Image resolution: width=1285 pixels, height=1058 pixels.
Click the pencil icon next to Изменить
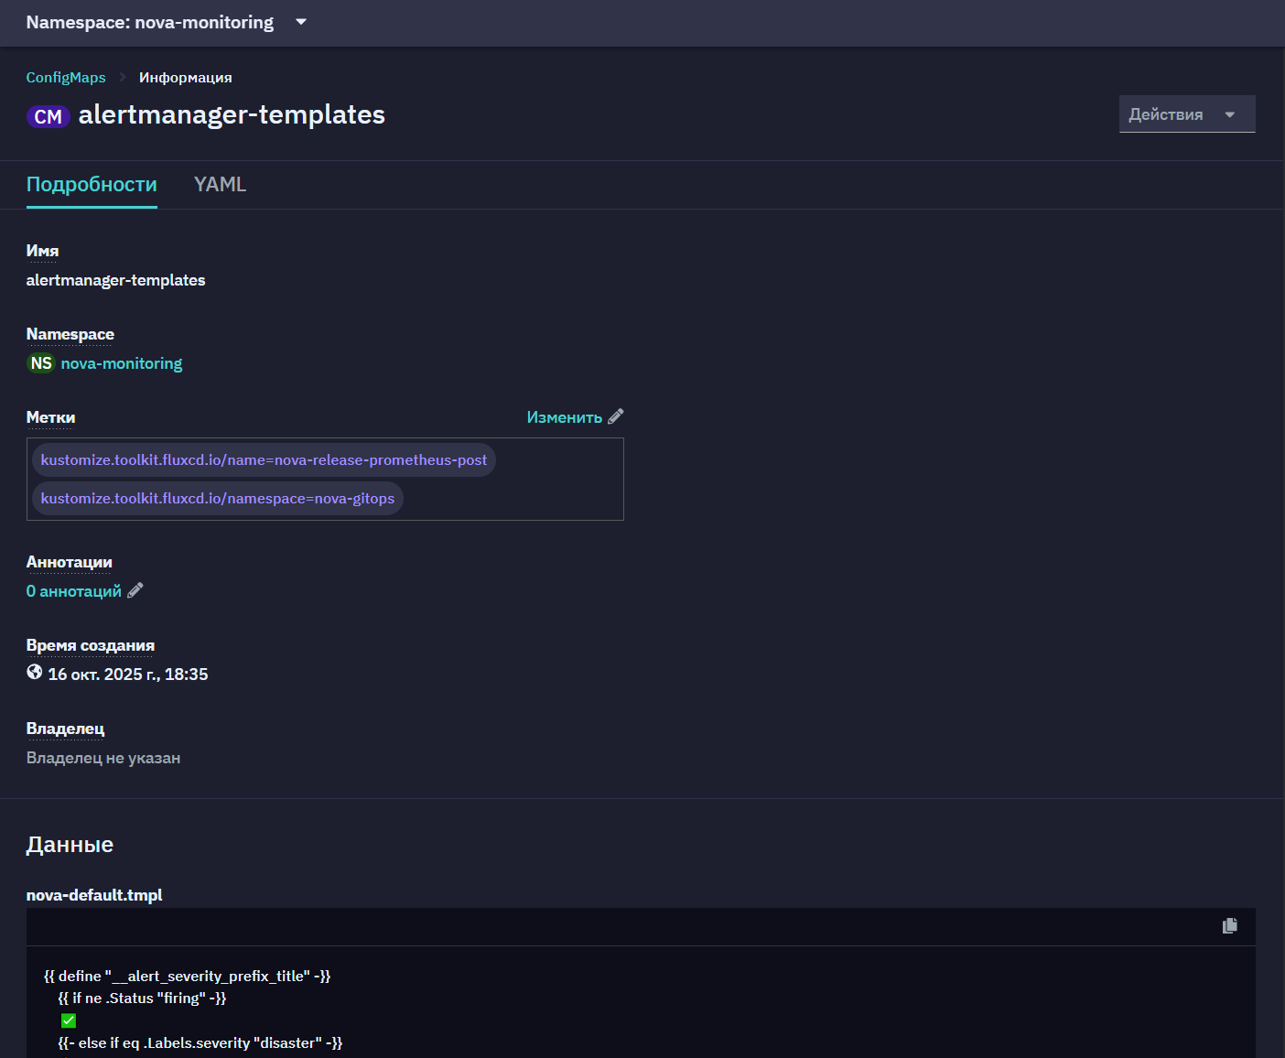616,416
